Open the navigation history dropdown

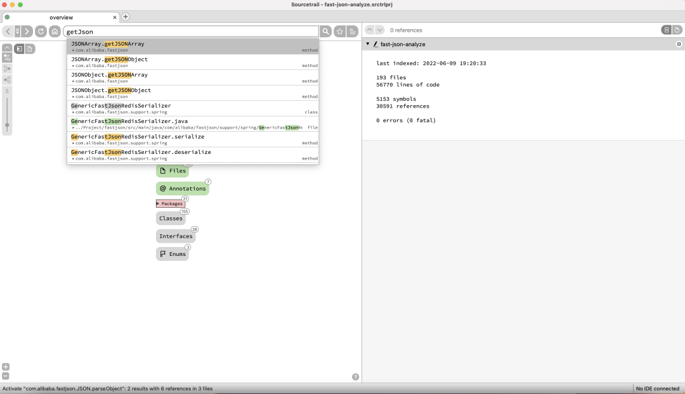(x=18, y=32)
